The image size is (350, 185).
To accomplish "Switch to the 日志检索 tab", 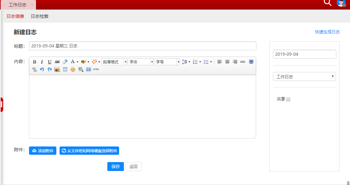I will (39, 16).
